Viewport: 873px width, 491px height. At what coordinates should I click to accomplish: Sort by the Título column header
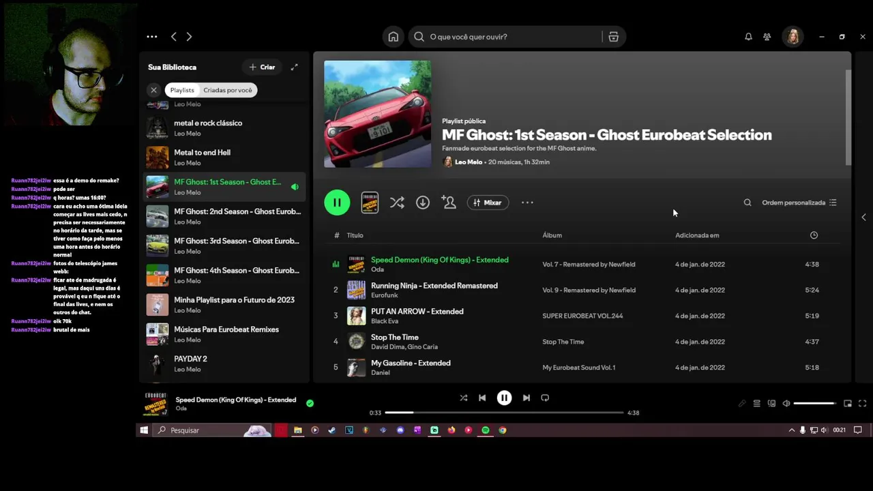(x=355, y=235)
